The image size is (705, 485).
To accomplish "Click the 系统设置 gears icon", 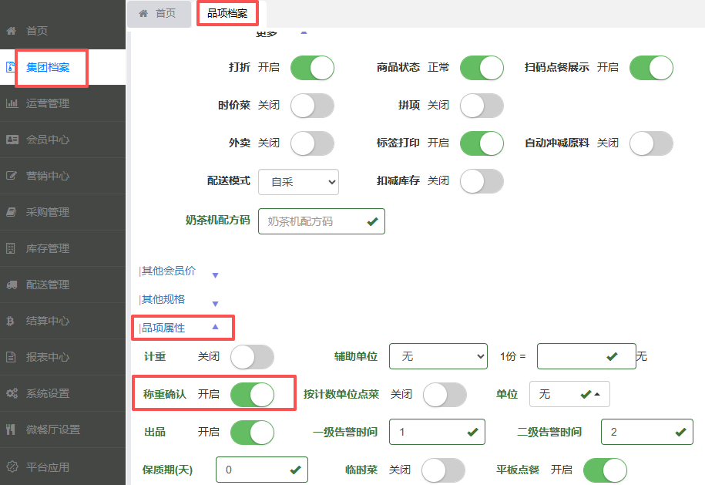I will pyautogui.click(x=12, y=393).
